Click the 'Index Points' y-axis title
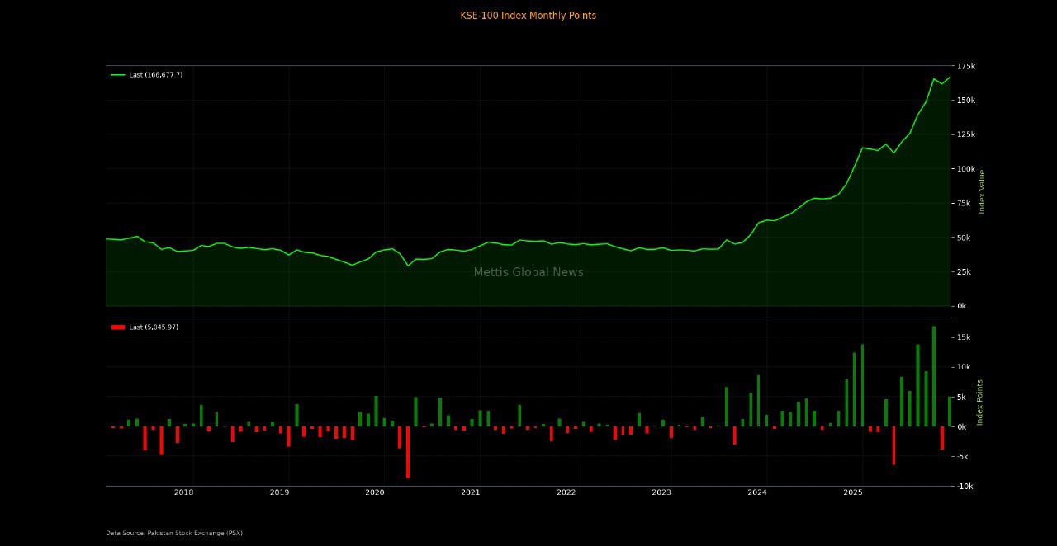 [980, 402]
